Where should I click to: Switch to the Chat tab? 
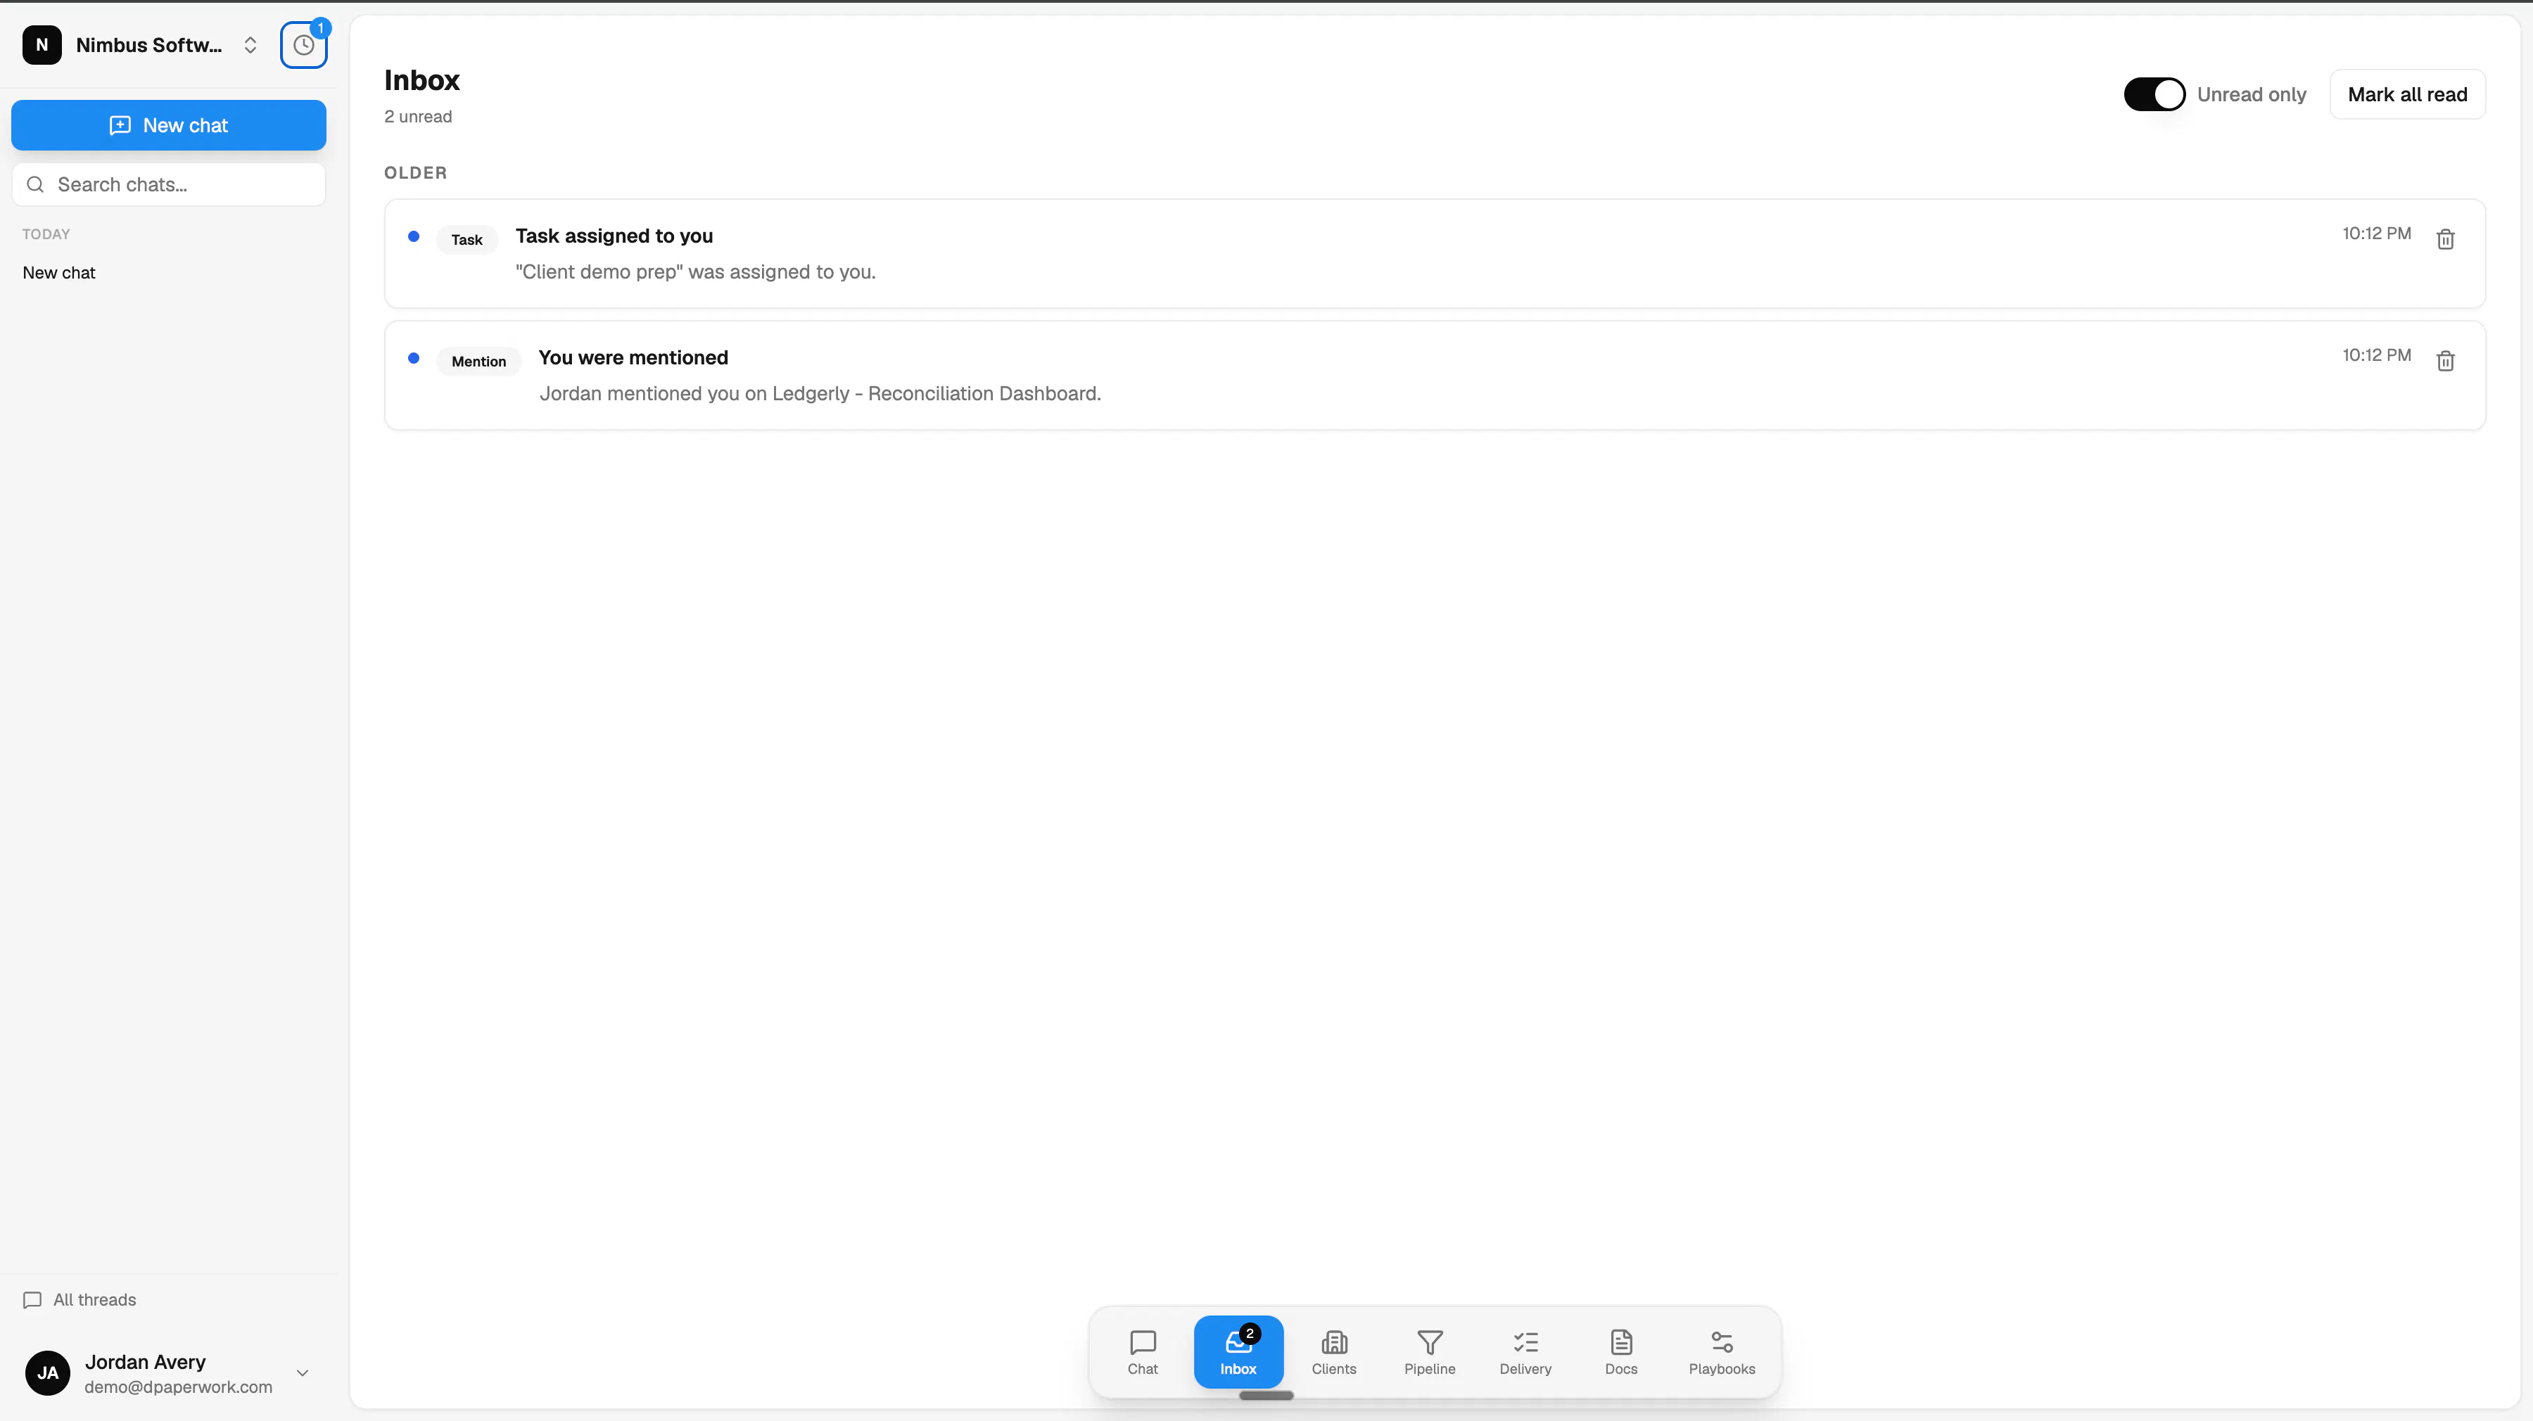point(1143,1352)
